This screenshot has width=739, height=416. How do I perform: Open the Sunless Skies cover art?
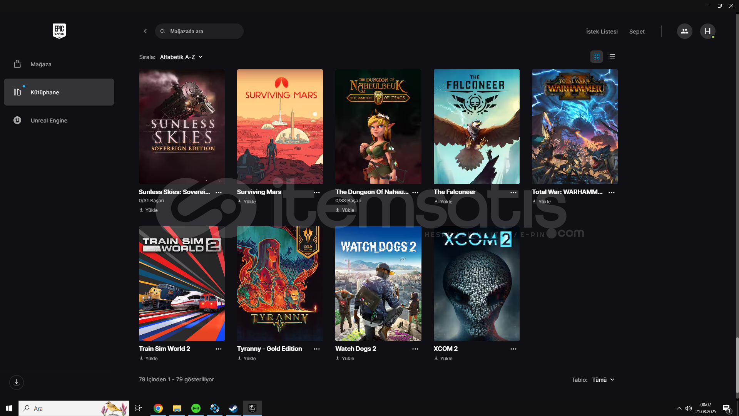click(182, 127)
